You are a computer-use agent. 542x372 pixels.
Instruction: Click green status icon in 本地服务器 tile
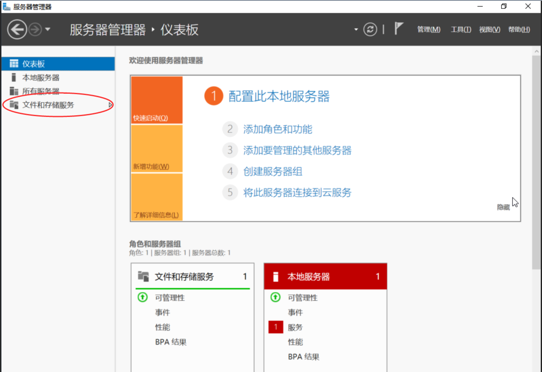275,297
